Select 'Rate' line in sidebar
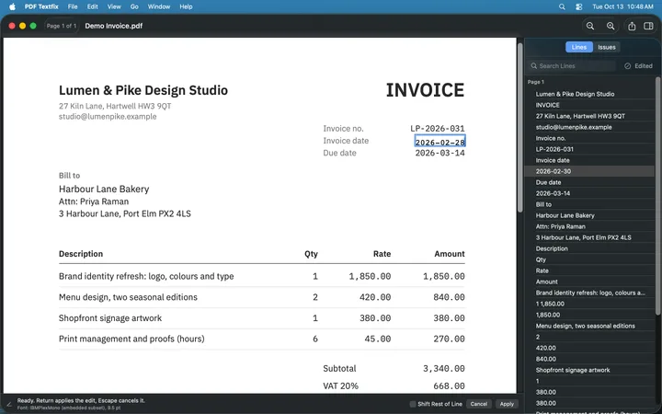The image size is (662, 414). point(589,270)
